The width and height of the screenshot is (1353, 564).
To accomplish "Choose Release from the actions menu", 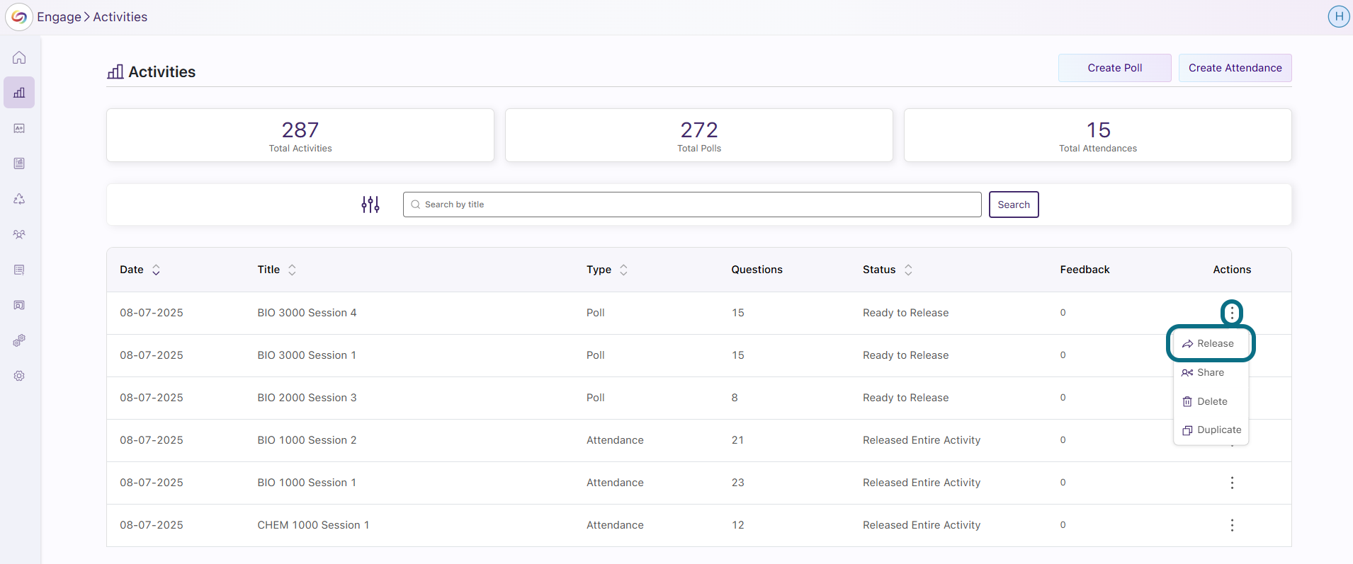I will (x=1211, y=343).
